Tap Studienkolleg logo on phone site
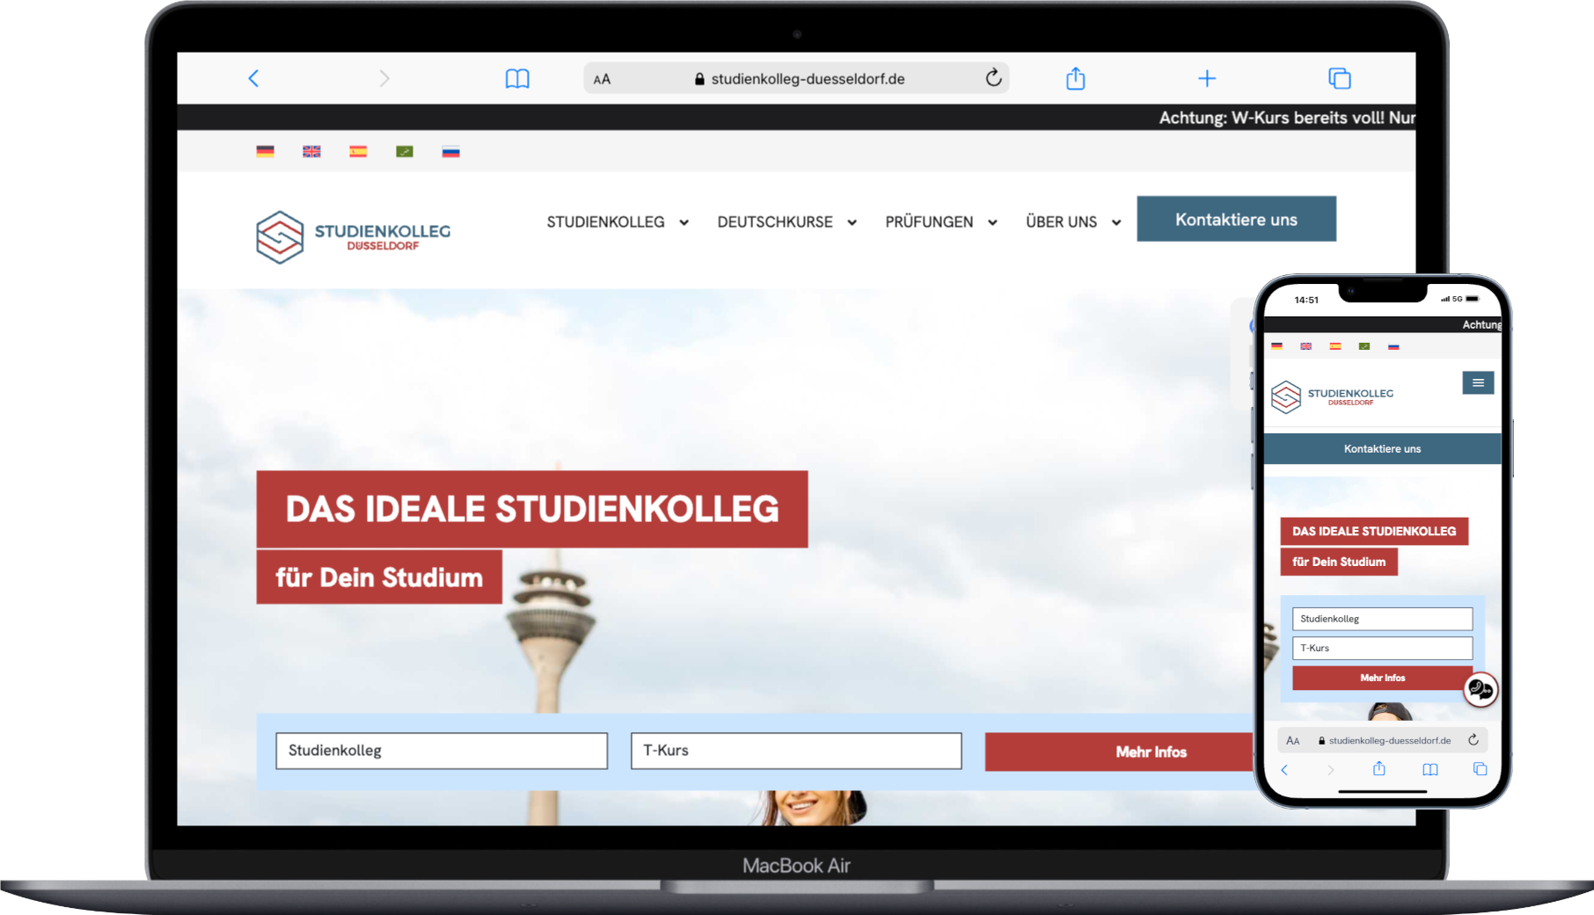 [1332, 396]
